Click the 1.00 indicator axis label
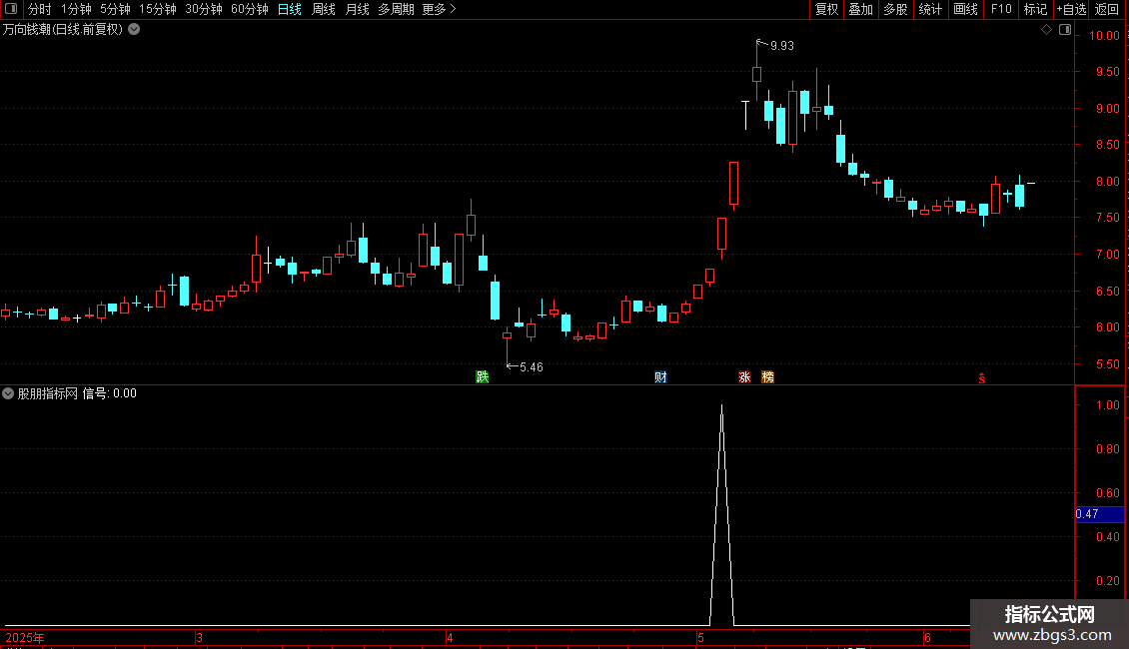Viewport: 1129px width, 649px height. pos(1107,405)
